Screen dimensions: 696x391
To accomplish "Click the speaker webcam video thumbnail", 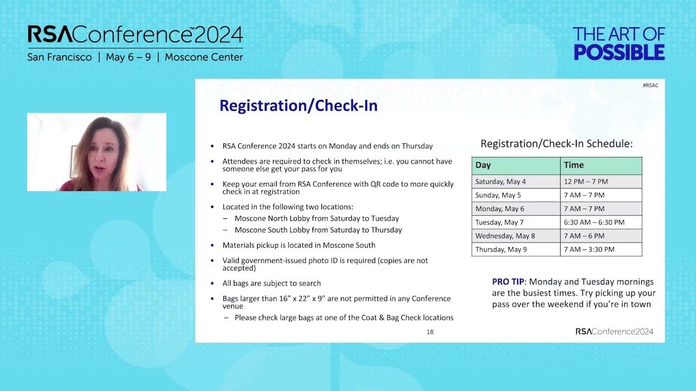I will point(97,152).
